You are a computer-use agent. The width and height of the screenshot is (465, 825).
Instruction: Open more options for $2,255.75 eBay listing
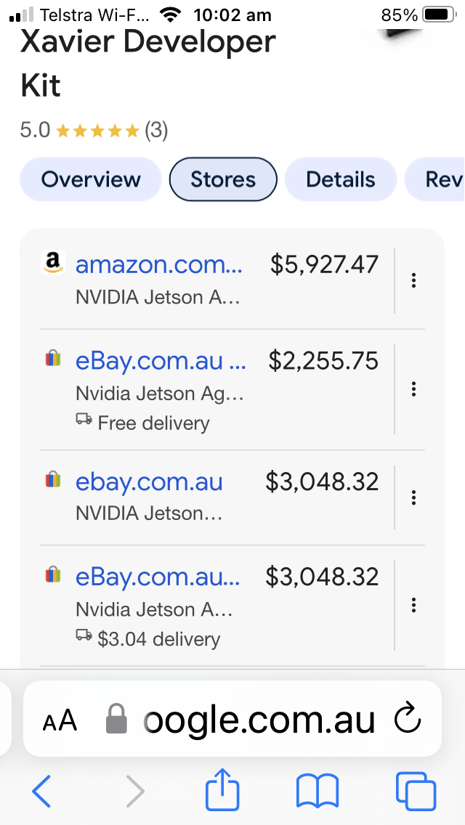tap(414, 389)
